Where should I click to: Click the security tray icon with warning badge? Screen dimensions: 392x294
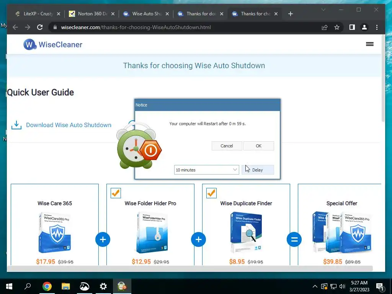(x=324, y=286)
